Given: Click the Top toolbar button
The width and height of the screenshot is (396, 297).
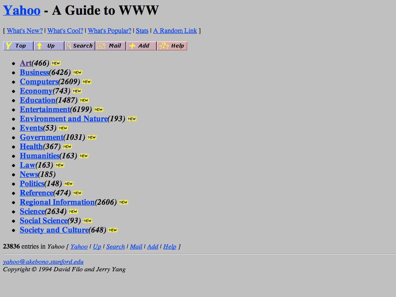Looking at the screenshot, I should pyautogui.click(x=18, y=46).
